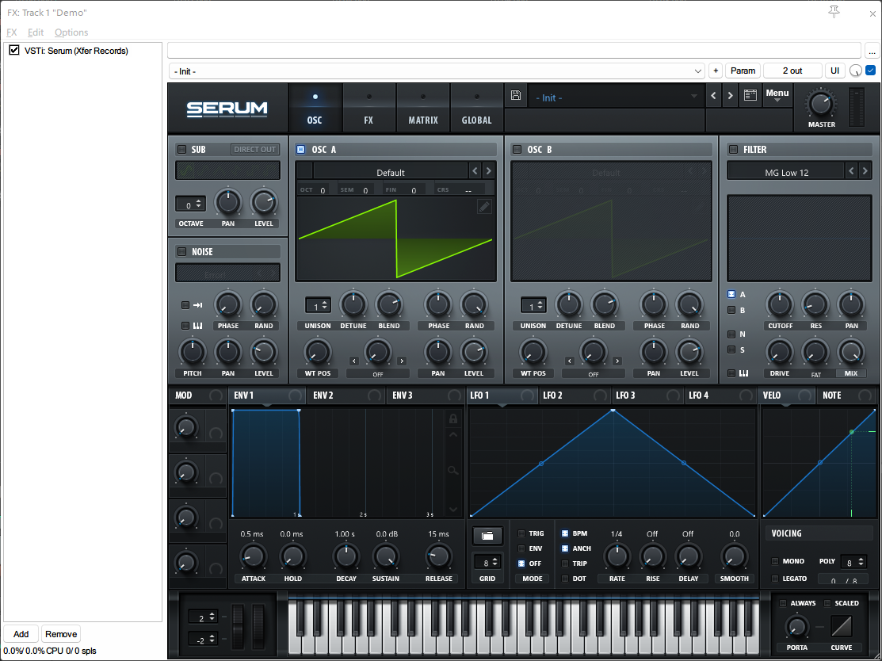Switch to the MATRIX tab
The width and height of the screenshot is (882, 661).
[x=423, y=108]
